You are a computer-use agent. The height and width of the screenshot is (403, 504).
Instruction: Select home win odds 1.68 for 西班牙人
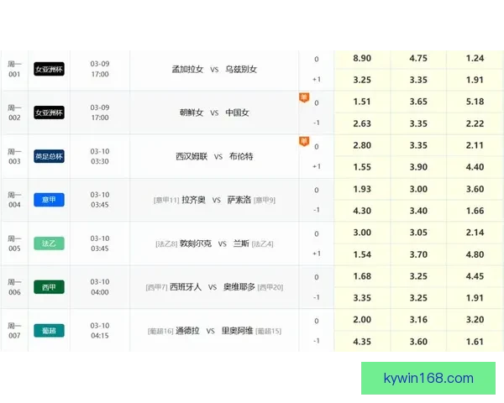click(x=362, y=276)
